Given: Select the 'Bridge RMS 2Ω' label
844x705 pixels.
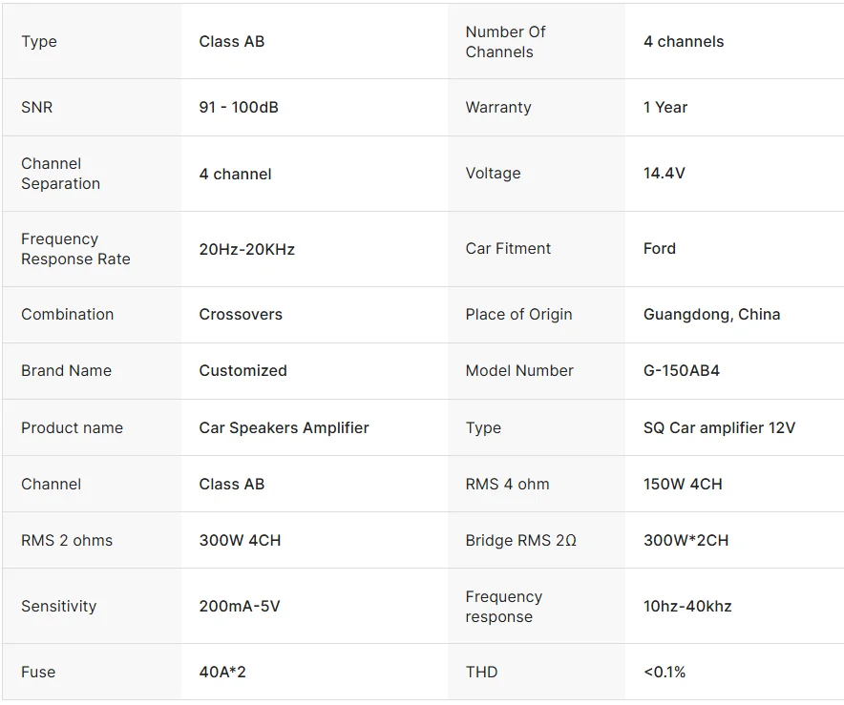Looking at the screenshot, I should [520, 540].
